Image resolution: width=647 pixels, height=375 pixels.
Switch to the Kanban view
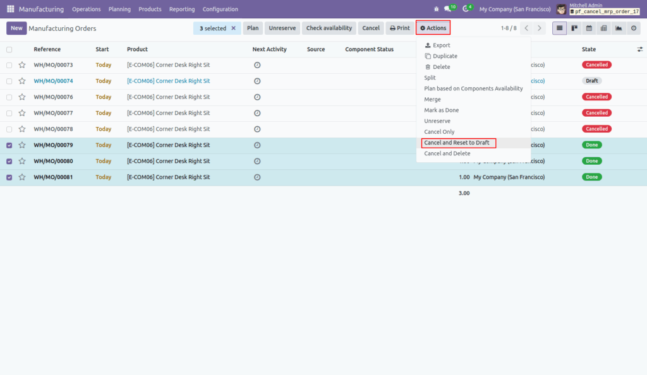(x=576, y=28)
